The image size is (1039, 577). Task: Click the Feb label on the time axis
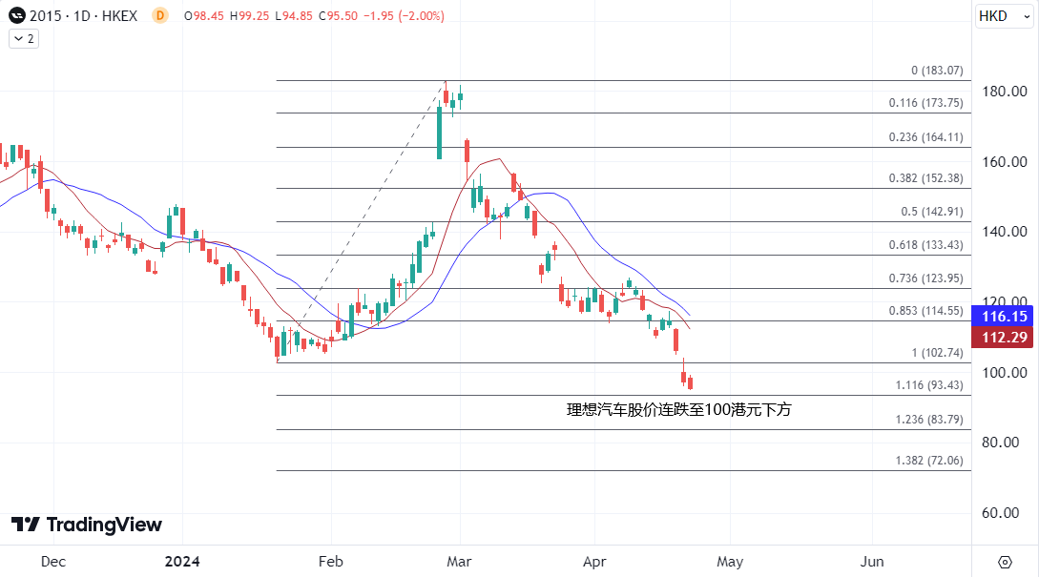tap(331, 562)
